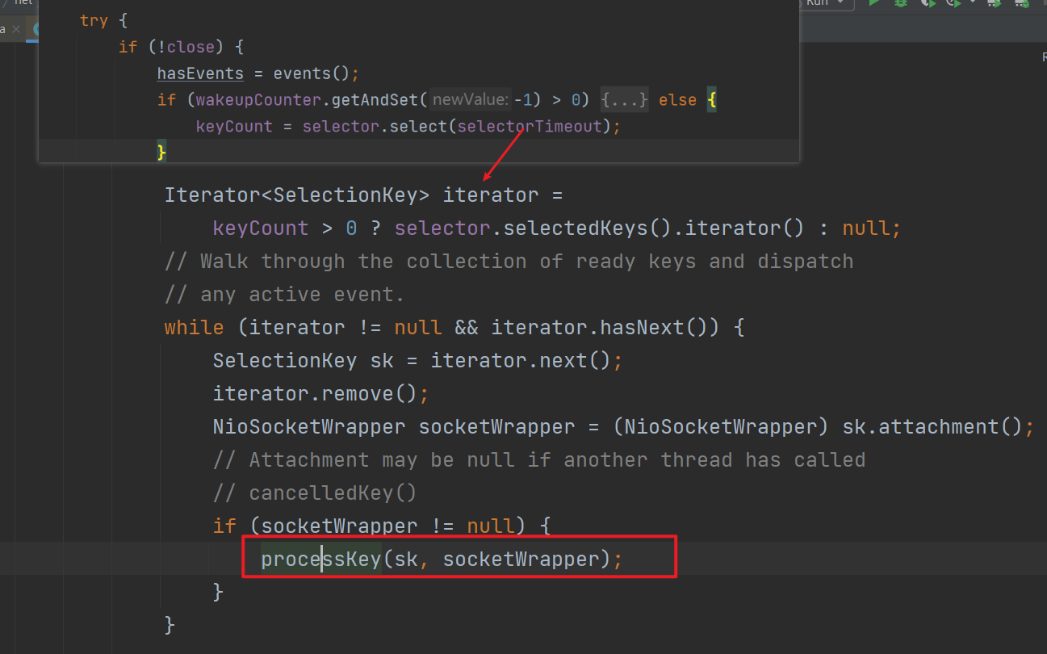Click selectorTimeout argument
This screenshot has width=1047, height=654.
[530, 127]
